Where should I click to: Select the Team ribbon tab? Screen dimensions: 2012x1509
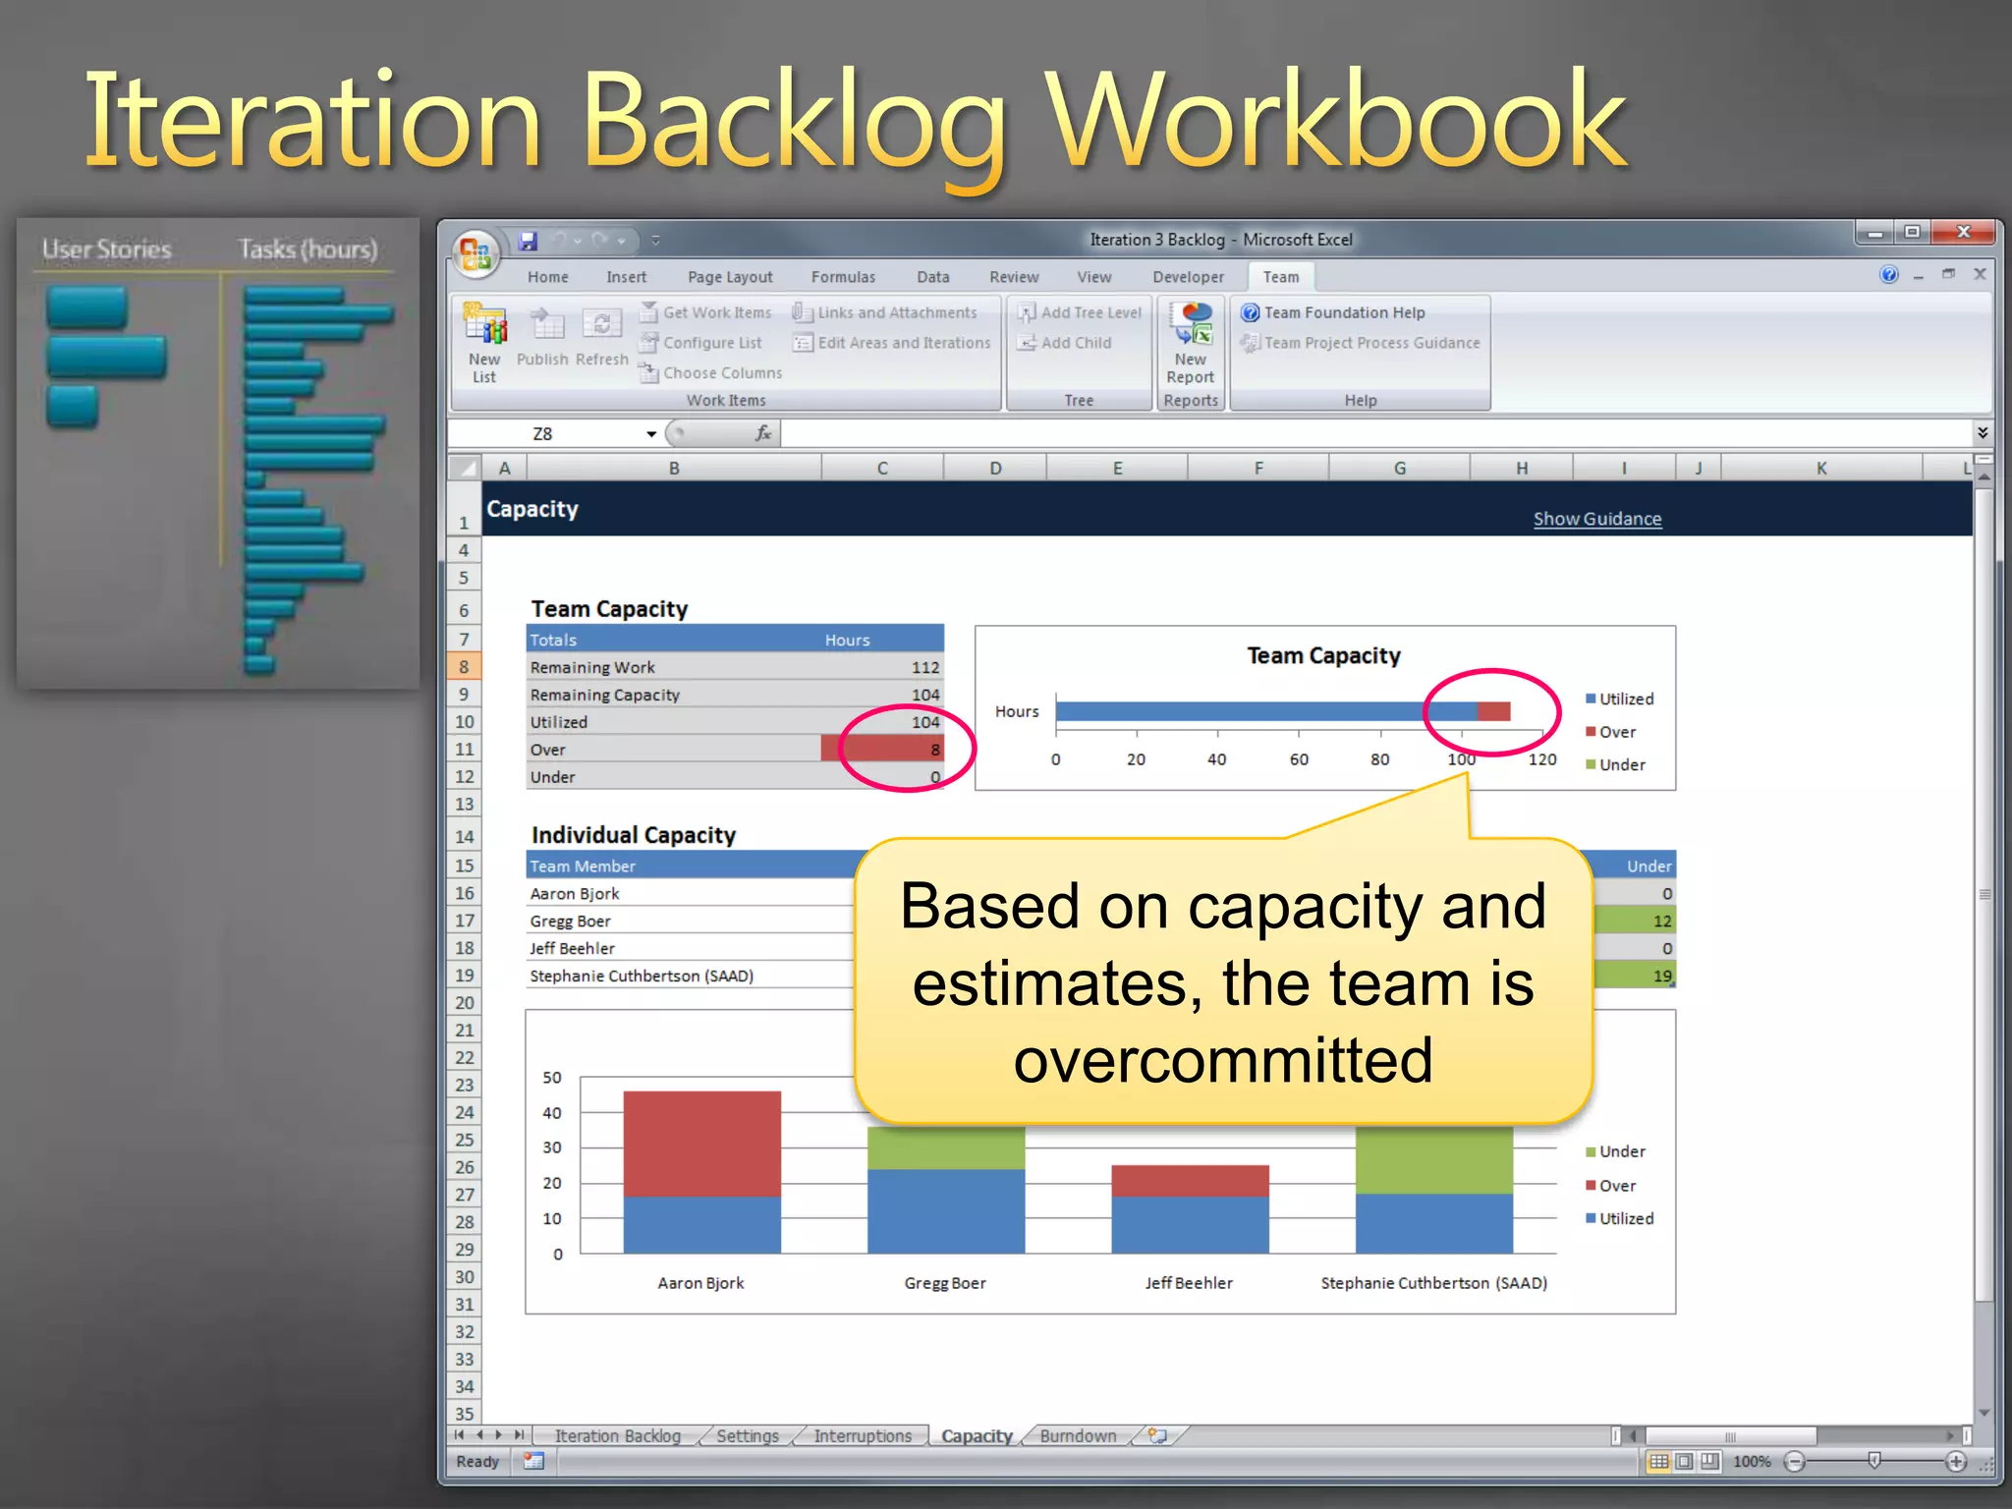coord(1280,277)
